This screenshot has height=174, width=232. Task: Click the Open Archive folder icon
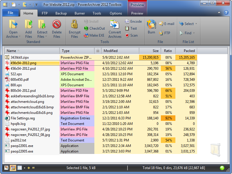[x=13, y=24]
